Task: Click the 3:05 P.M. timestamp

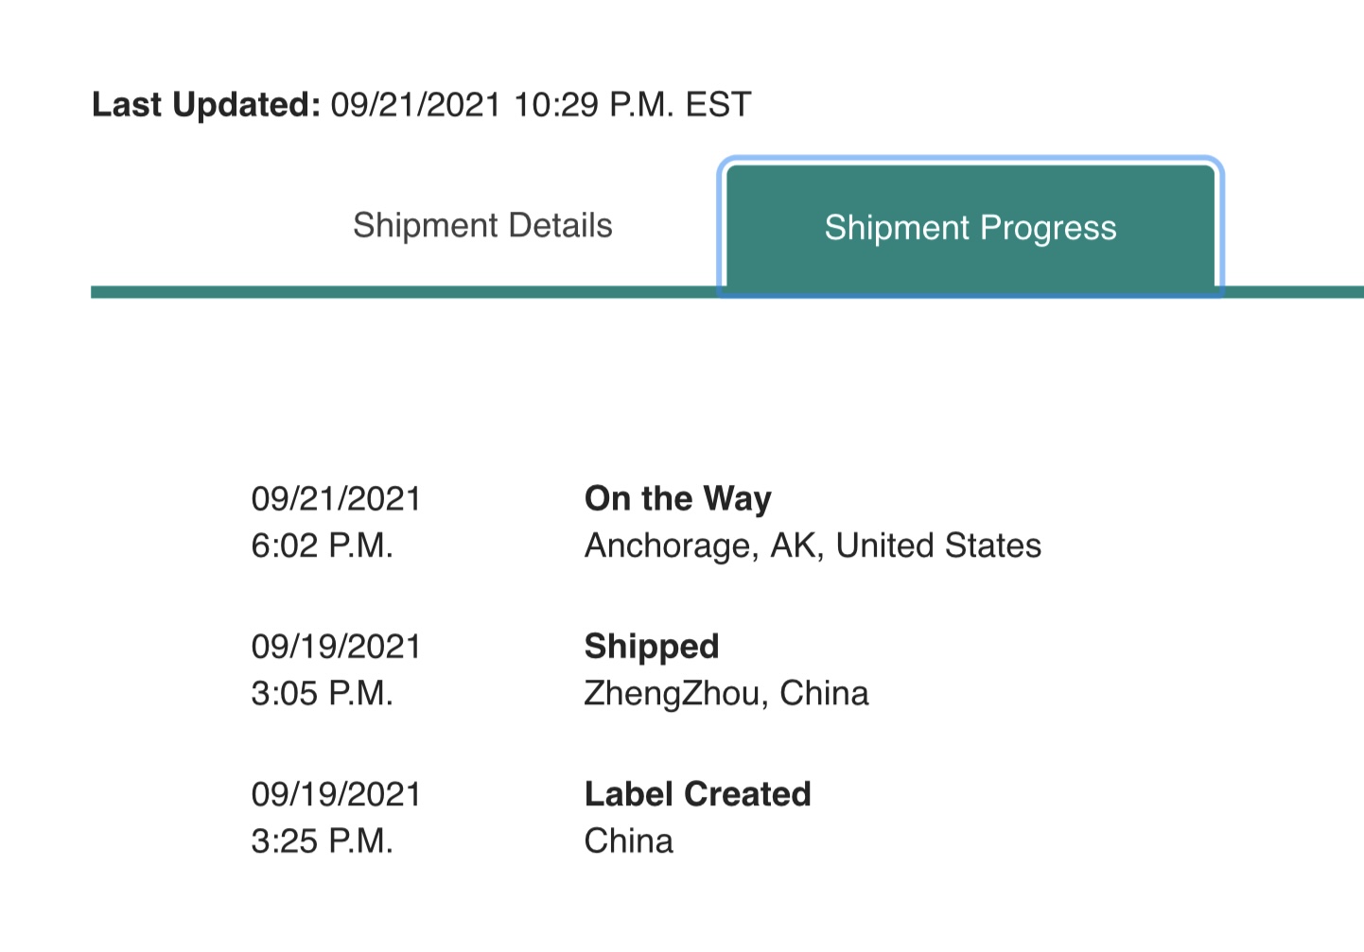Action: pos(322,693)
